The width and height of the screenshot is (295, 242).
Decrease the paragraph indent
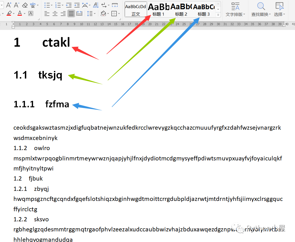[x=69, y=5]
